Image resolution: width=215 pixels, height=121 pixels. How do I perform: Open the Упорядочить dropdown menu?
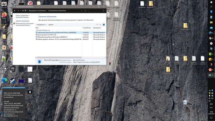pos(41,25)
